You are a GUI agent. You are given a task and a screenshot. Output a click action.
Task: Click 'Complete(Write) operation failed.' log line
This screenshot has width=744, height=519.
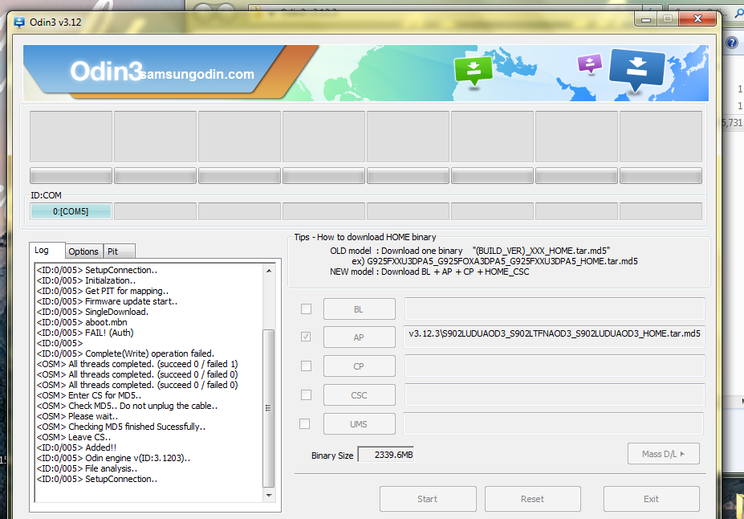tap(126, 353)
